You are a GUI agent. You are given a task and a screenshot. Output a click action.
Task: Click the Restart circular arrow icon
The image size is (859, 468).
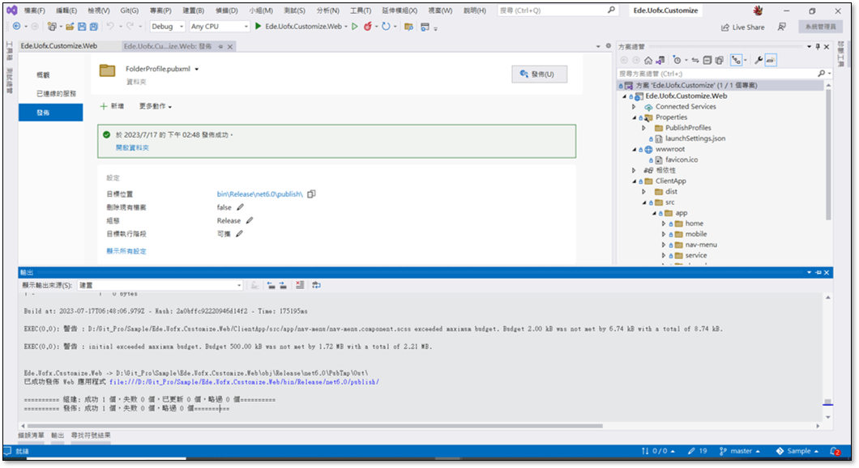pos(386,26)
